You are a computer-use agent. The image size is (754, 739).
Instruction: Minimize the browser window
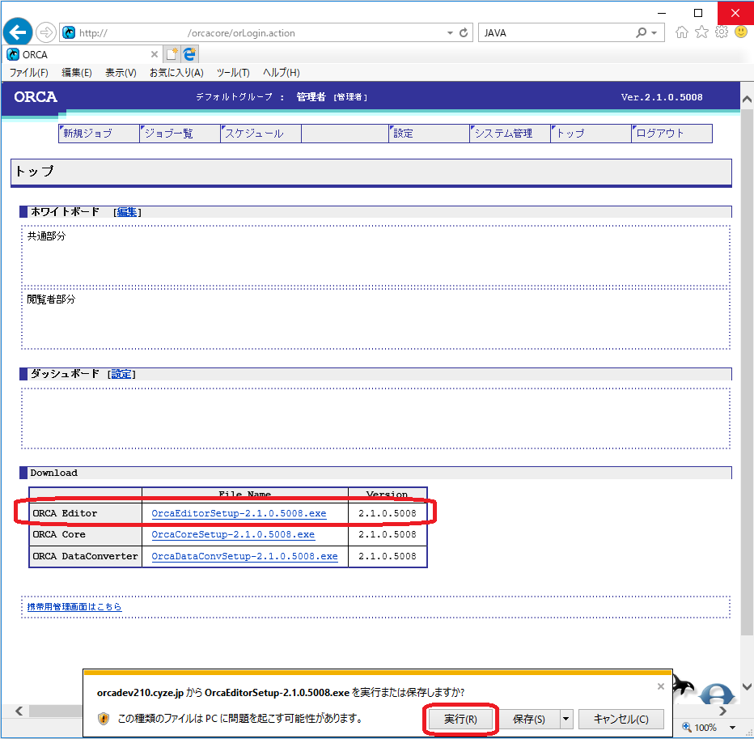point(662,13)
